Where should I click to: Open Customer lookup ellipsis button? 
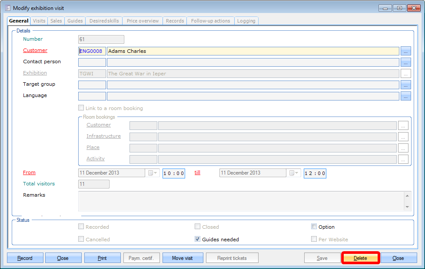(x=405, y=51)
